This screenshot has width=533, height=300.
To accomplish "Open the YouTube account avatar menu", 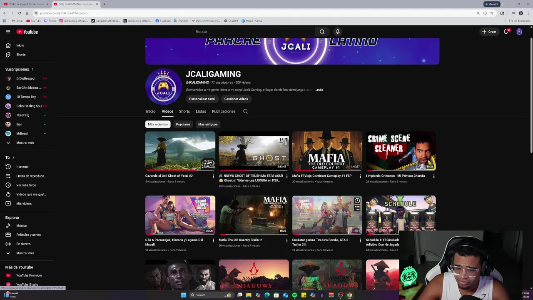I will pos(519,32).
